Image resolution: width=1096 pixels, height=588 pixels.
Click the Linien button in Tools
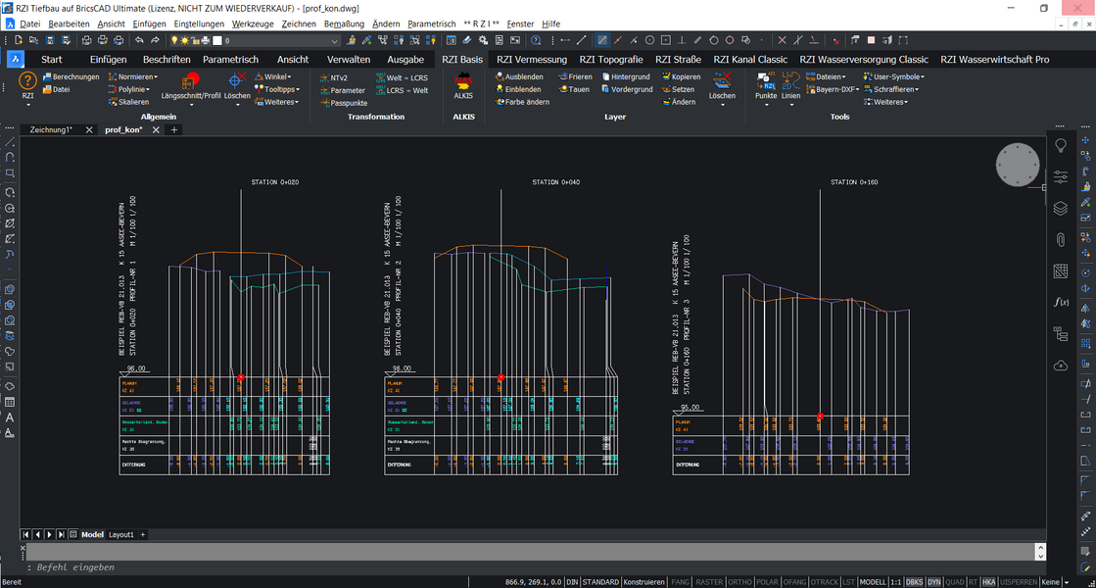click(x=790, y=86)
